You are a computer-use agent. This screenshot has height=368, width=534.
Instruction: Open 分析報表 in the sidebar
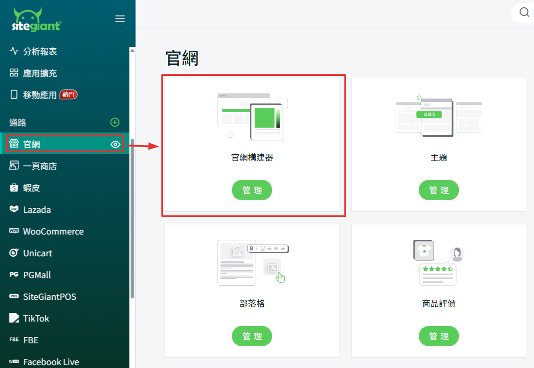pyautogui.click(x=40, y=51)
